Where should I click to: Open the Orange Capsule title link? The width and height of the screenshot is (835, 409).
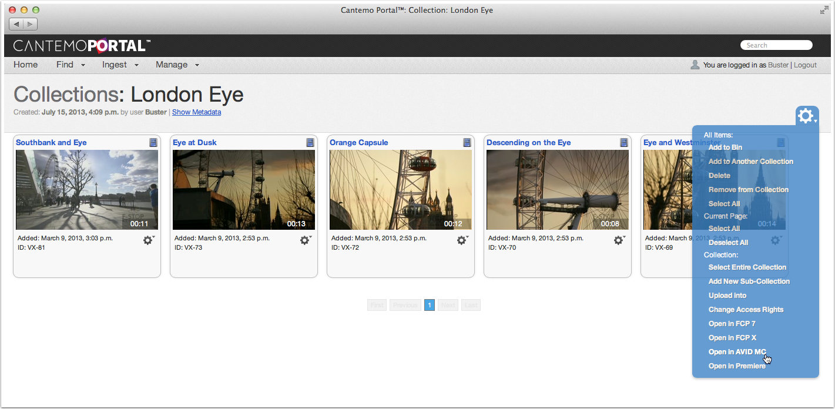tap(359, 142)
